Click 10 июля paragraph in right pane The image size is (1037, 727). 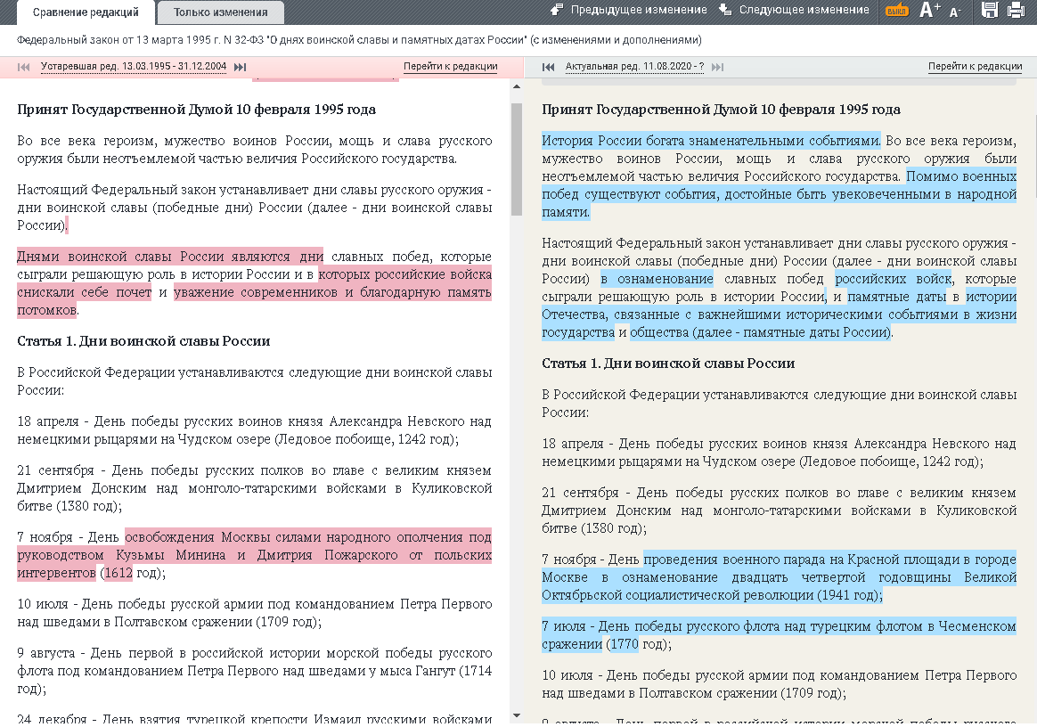point(779,684)
